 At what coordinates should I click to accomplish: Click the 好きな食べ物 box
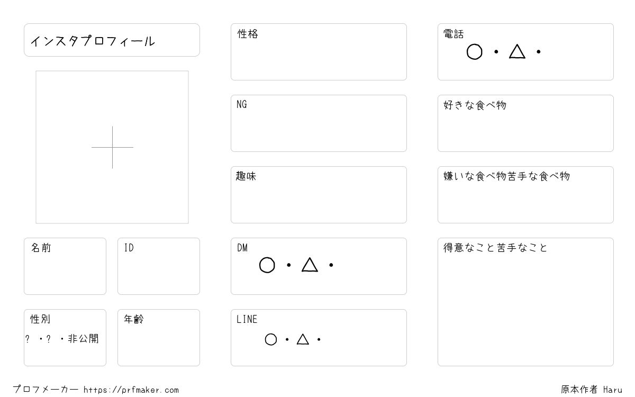click(x=525, y=123)
